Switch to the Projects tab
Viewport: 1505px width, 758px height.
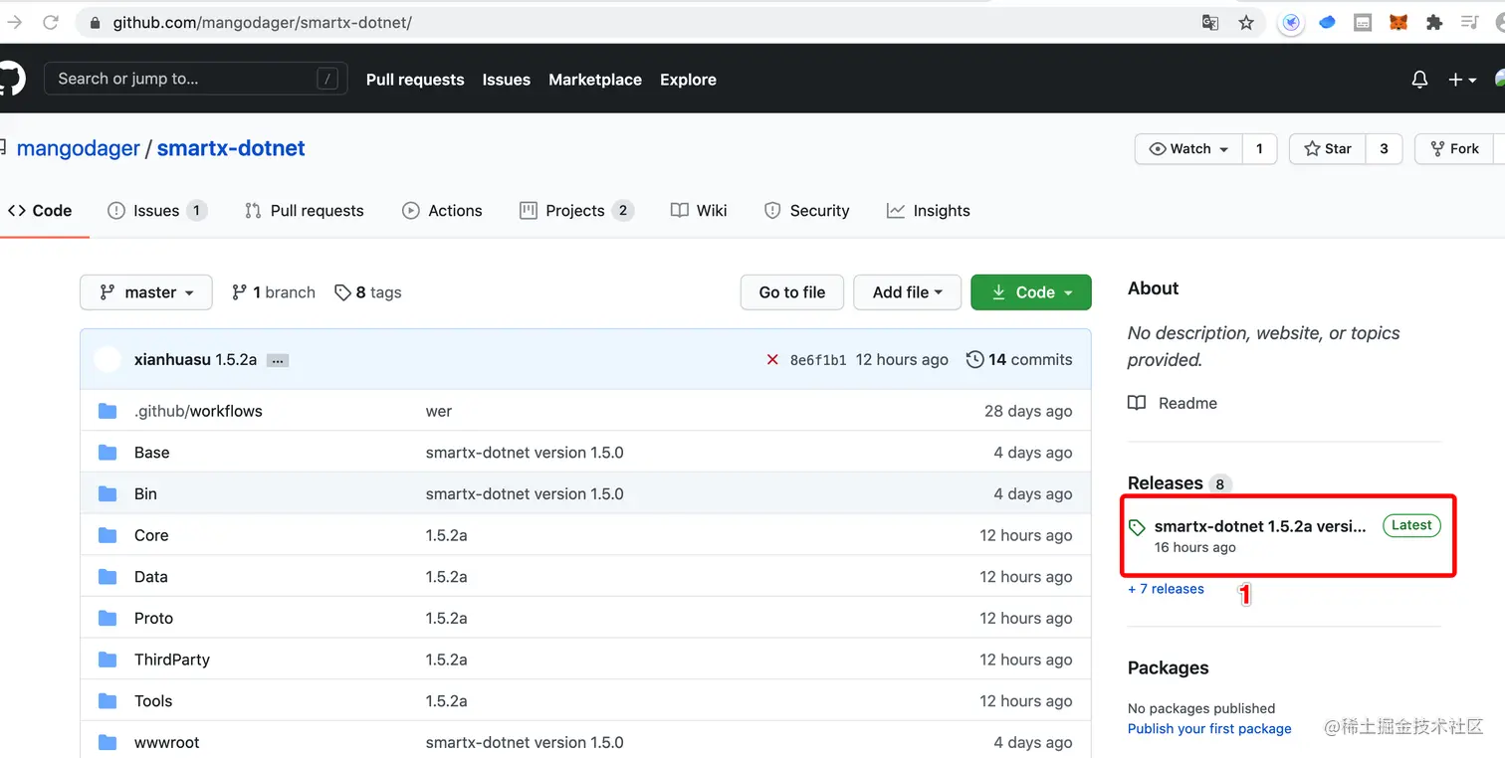pos(576,211)
